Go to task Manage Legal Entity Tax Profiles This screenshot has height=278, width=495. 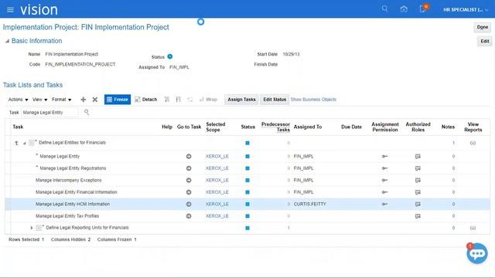click(x=189, y=216)
